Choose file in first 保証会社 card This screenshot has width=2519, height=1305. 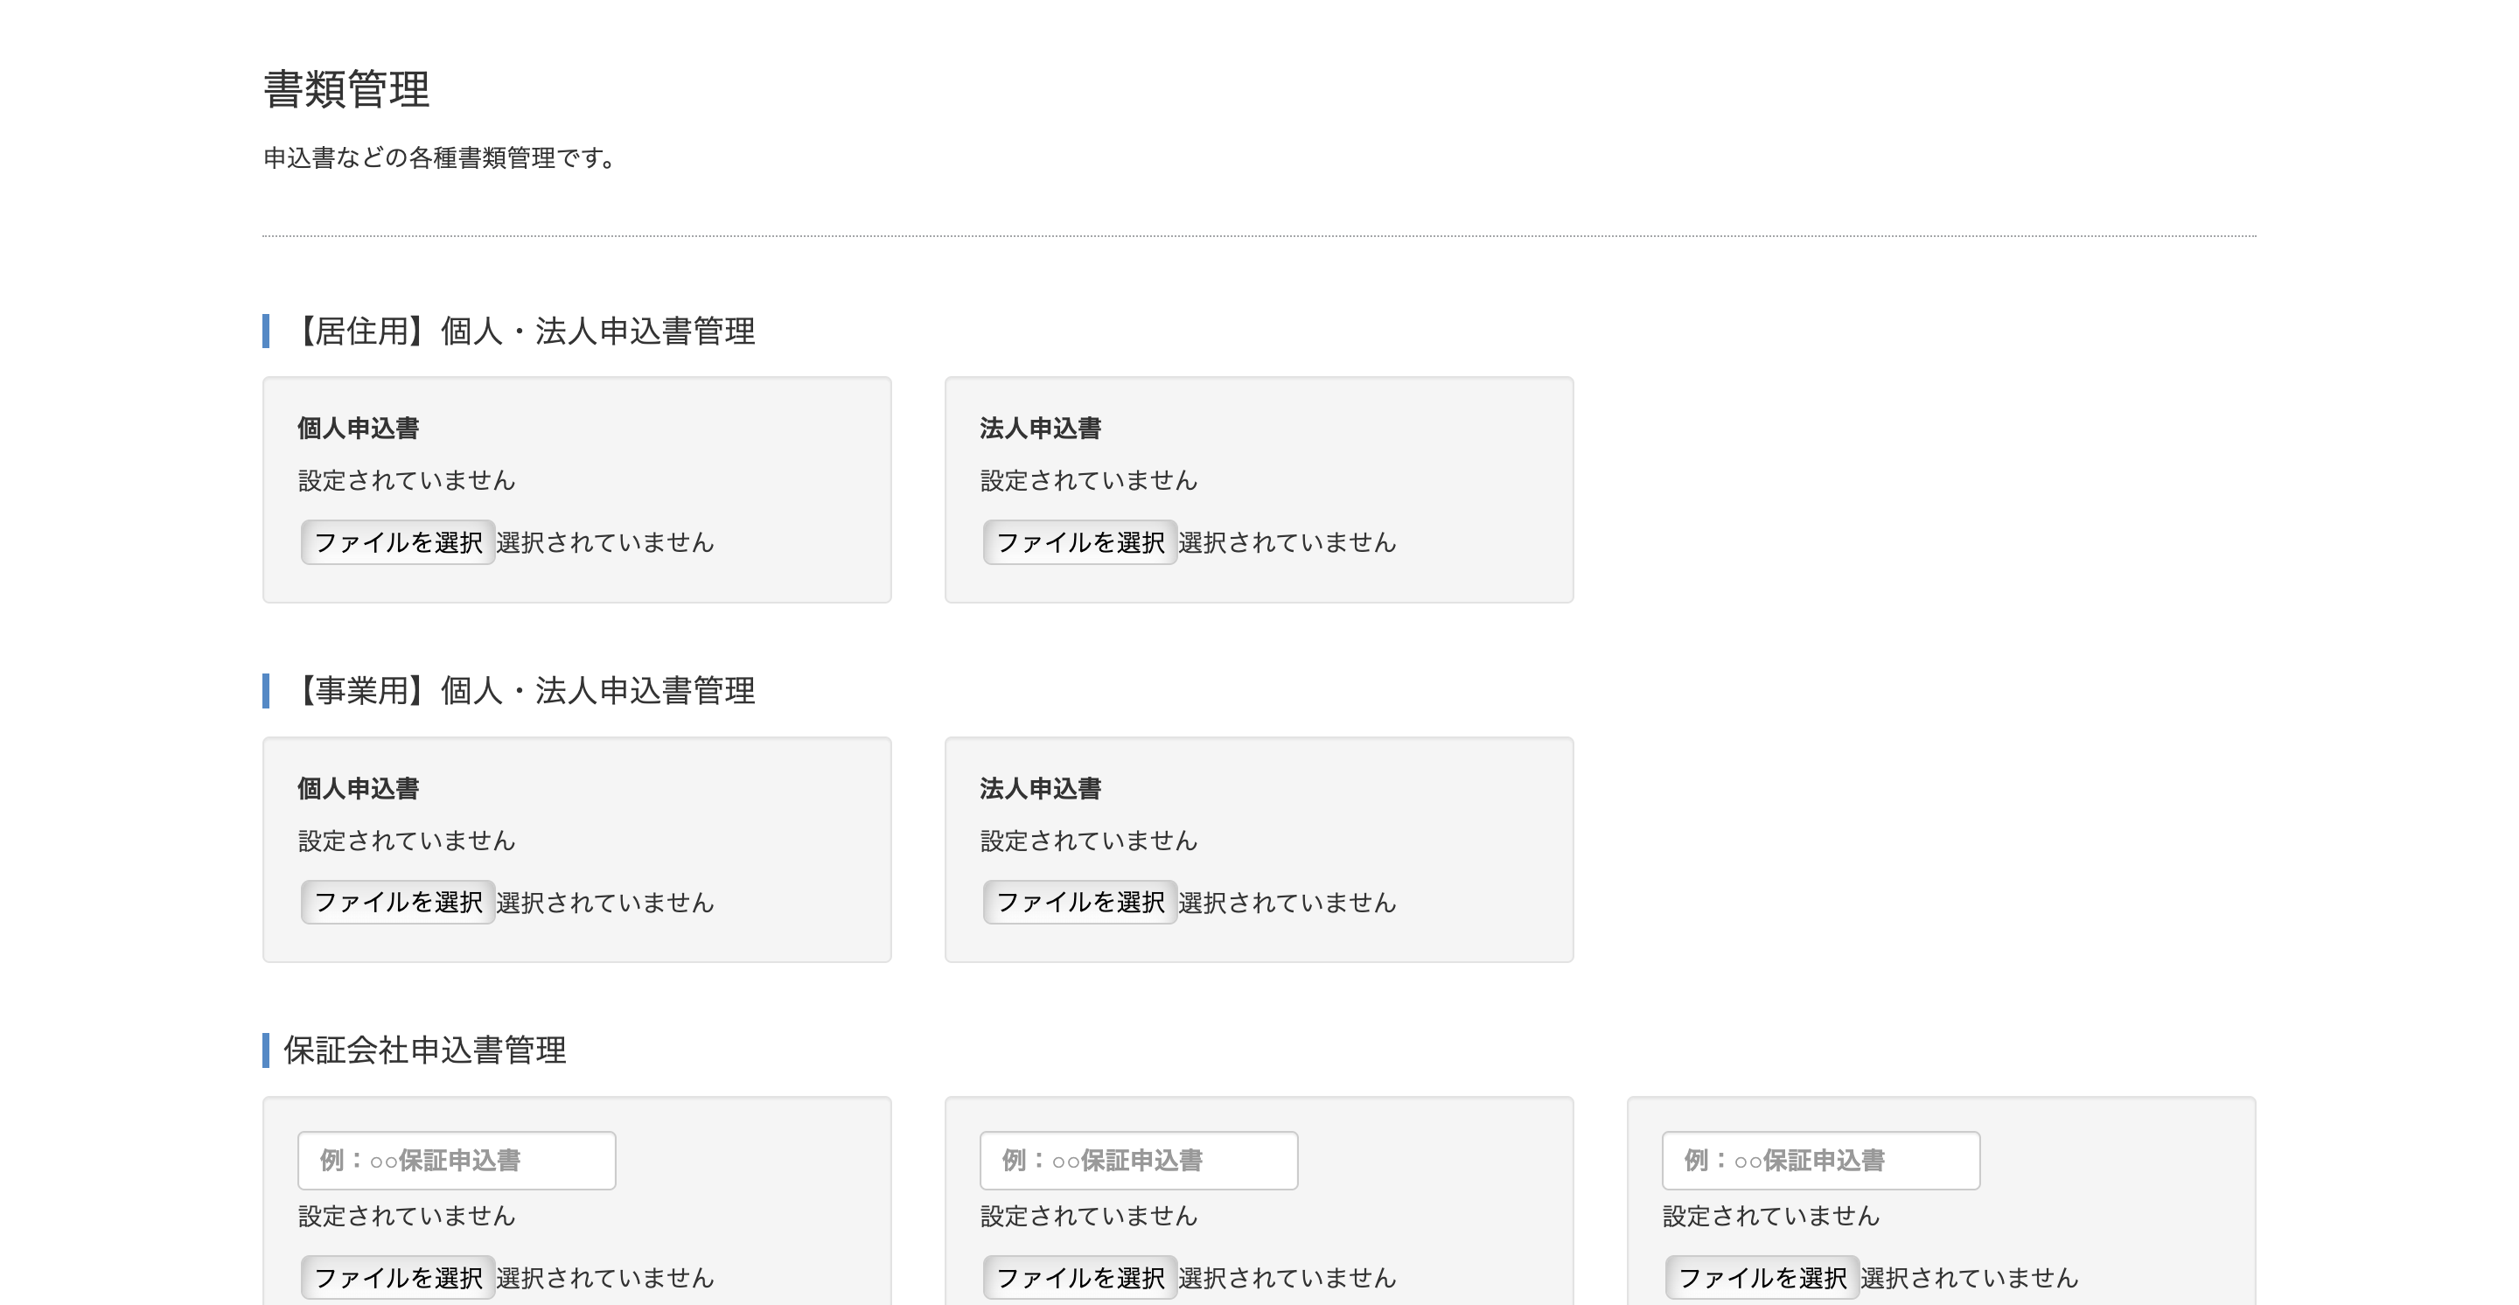pyautogui.click(x=398, y=1278)
